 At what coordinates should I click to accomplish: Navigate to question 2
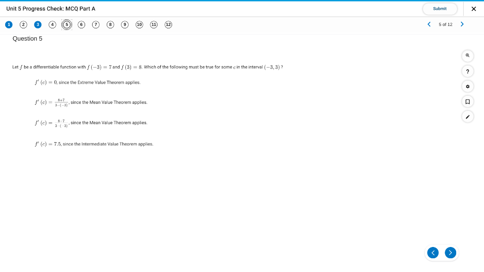click(23, 25)
